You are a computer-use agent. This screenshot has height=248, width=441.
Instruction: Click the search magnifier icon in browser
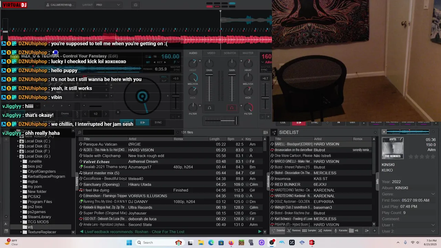coord(80,132)
